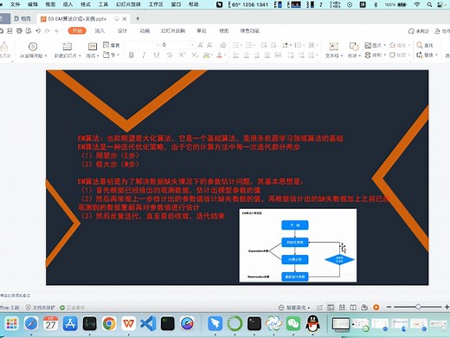Screen dimensions: 450x338
Task: Open Google Chrome from the Dock
Action: click(x=109, y=323)
